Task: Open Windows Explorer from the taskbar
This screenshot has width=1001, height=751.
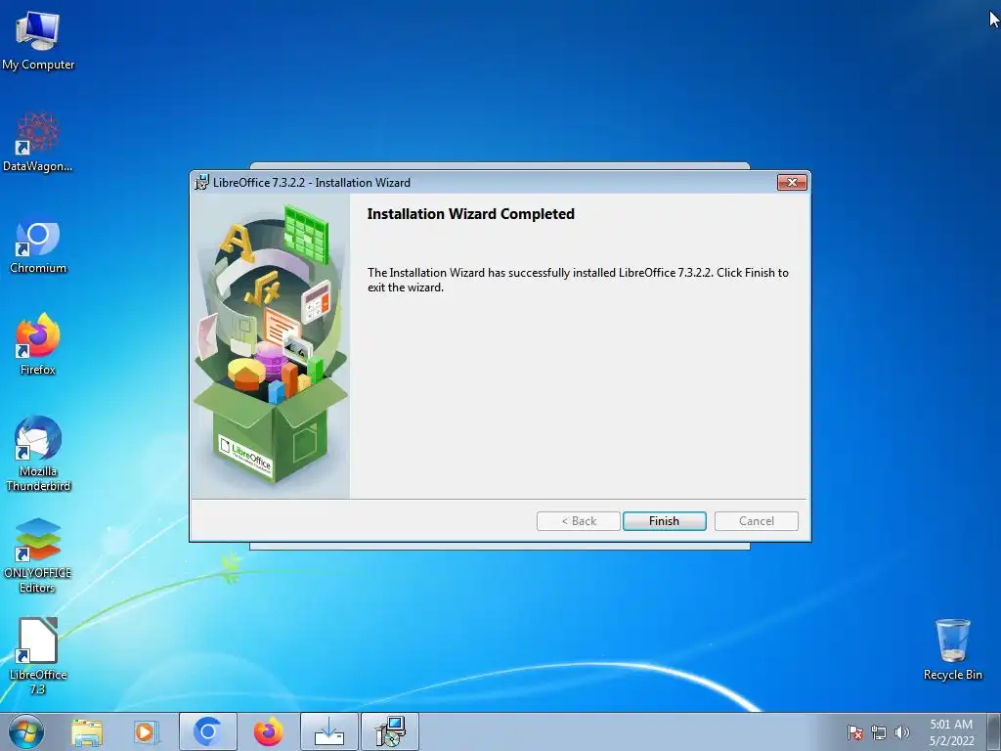Action: pyautogui.click(x=86, y=732)
